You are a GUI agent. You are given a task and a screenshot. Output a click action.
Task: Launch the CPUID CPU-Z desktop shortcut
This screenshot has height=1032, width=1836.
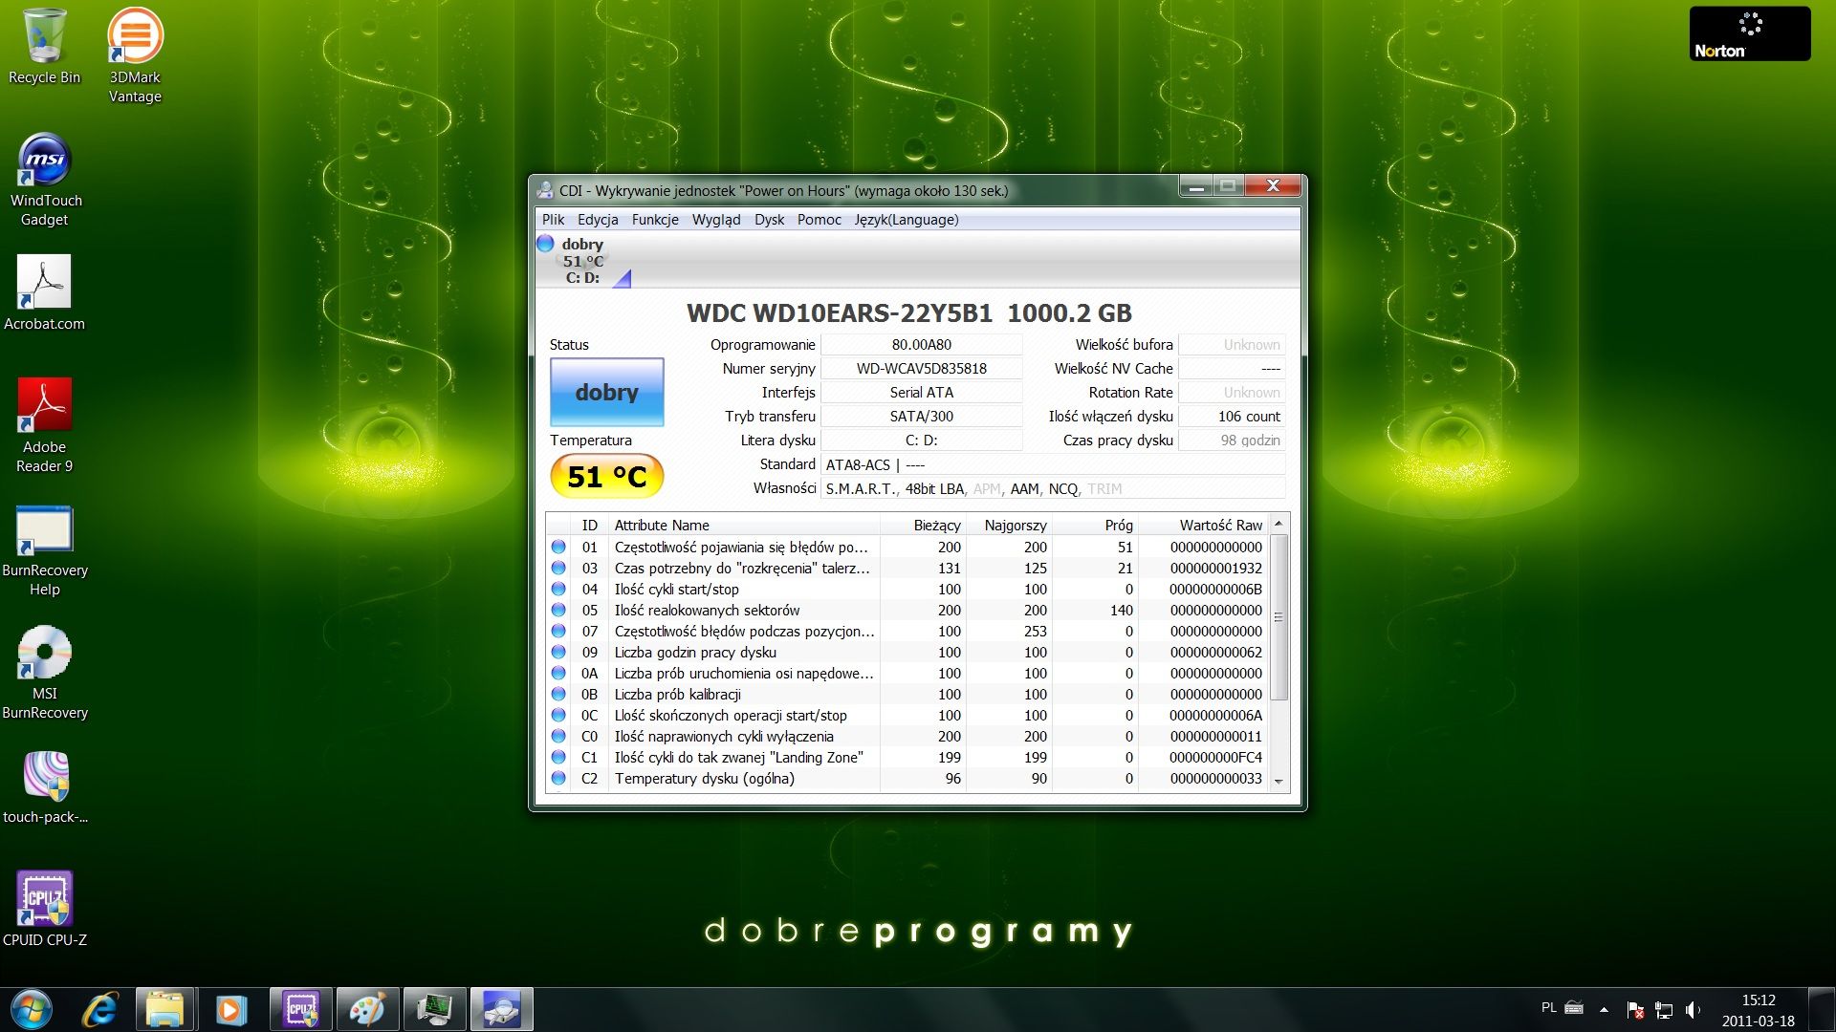tap(44, 898)
